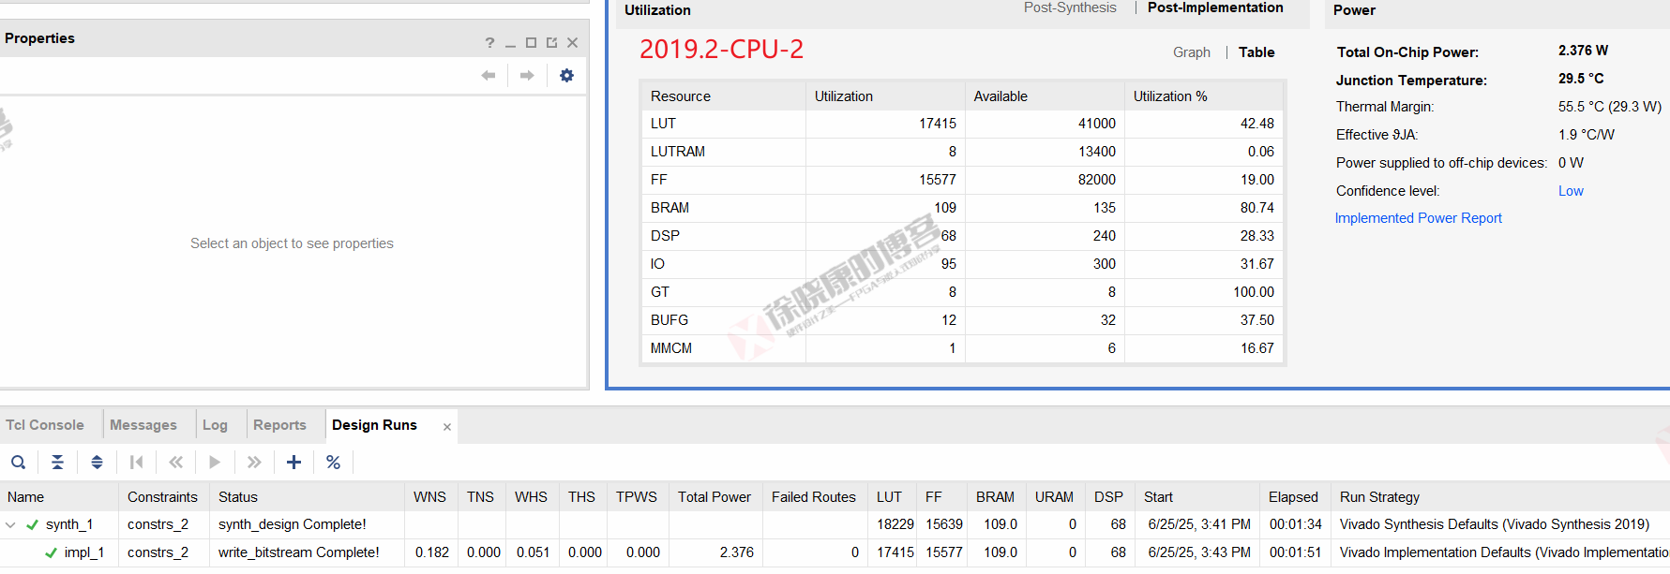
Task: Open the Implemented Power Report link
Action: [x=1418, y=218]
